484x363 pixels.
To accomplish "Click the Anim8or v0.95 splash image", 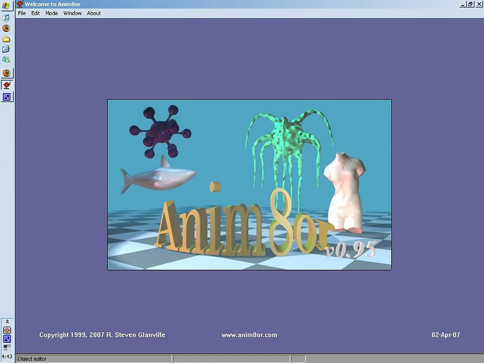I will (x=250, y=185).
